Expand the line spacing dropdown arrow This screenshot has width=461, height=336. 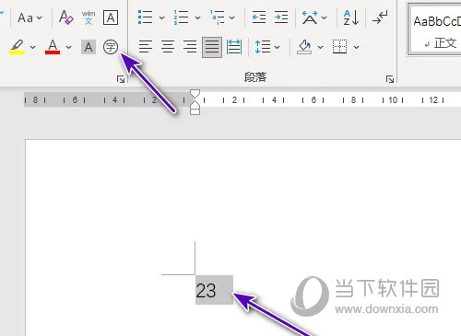click(x=277, y=47)
